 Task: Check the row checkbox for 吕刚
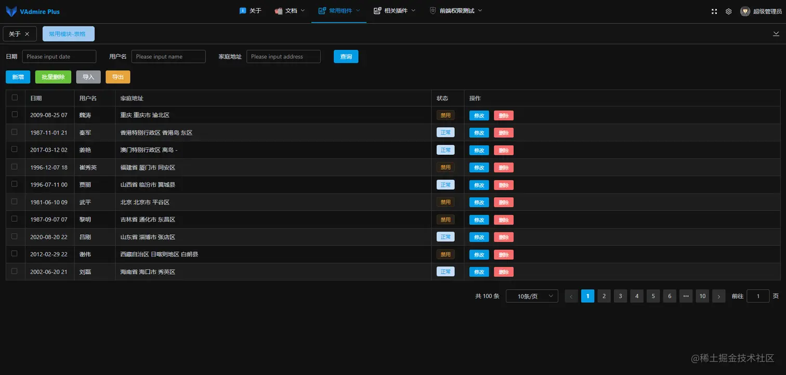coord(15,236)
